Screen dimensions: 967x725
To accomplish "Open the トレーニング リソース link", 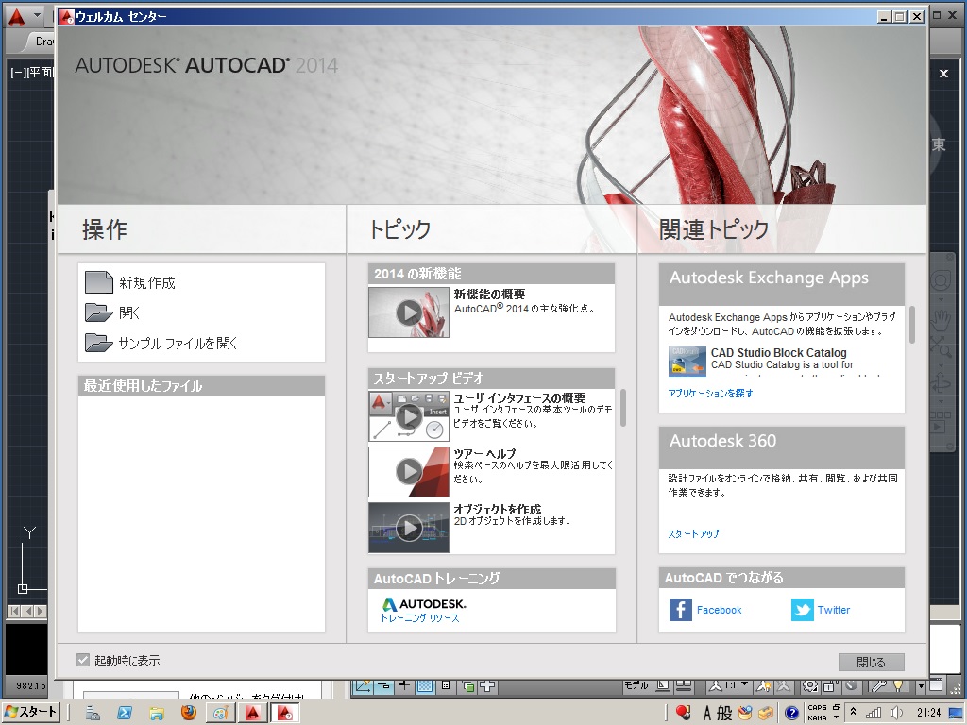I will (x=420, y=617).
